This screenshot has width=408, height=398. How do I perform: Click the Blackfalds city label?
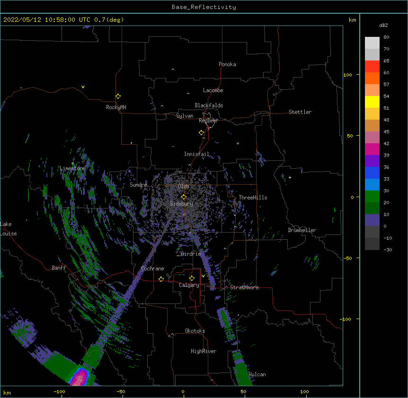[x=209, y=105]
